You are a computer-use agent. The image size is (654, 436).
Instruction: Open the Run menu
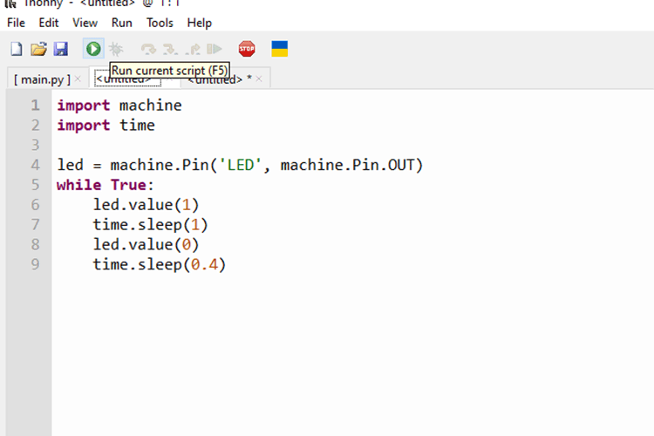(121, 23)
